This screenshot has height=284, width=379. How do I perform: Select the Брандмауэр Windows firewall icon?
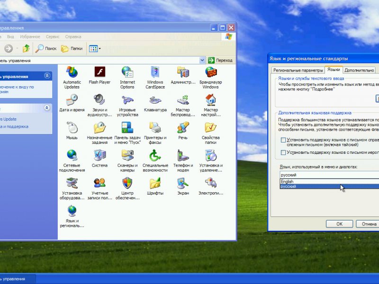point(210,77)
